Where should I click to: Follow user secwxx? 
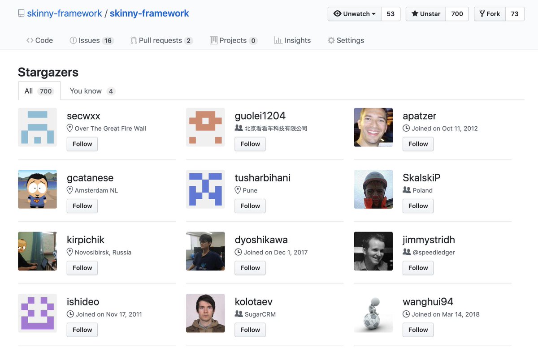coord(82,144)
